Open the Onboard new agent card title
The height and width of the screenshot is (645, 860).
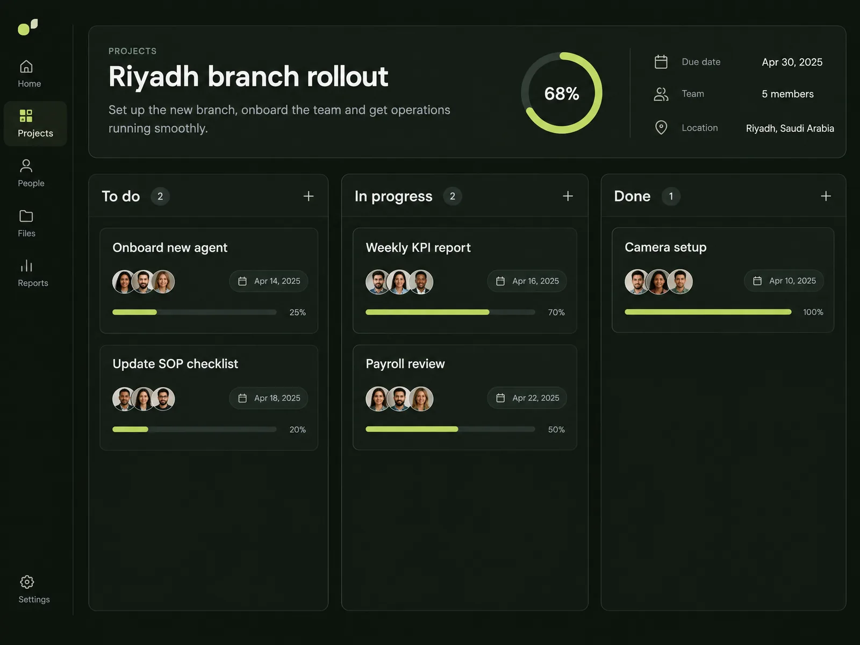tap(170, 248)
